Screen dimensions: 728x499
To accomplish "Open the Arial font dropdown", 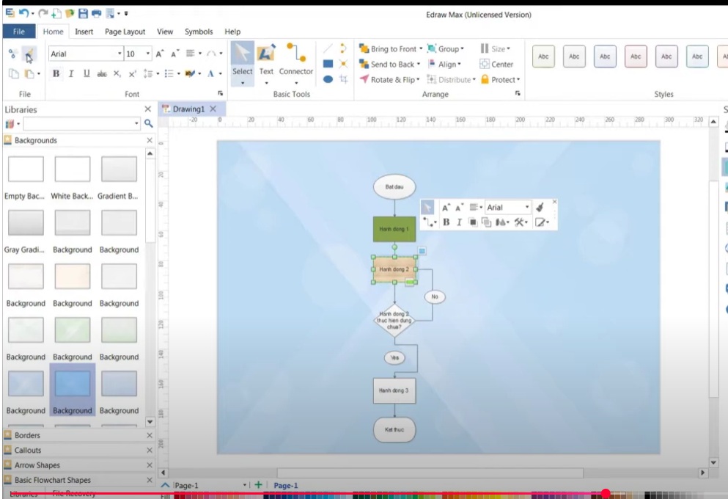I will (x=120, y=53).
